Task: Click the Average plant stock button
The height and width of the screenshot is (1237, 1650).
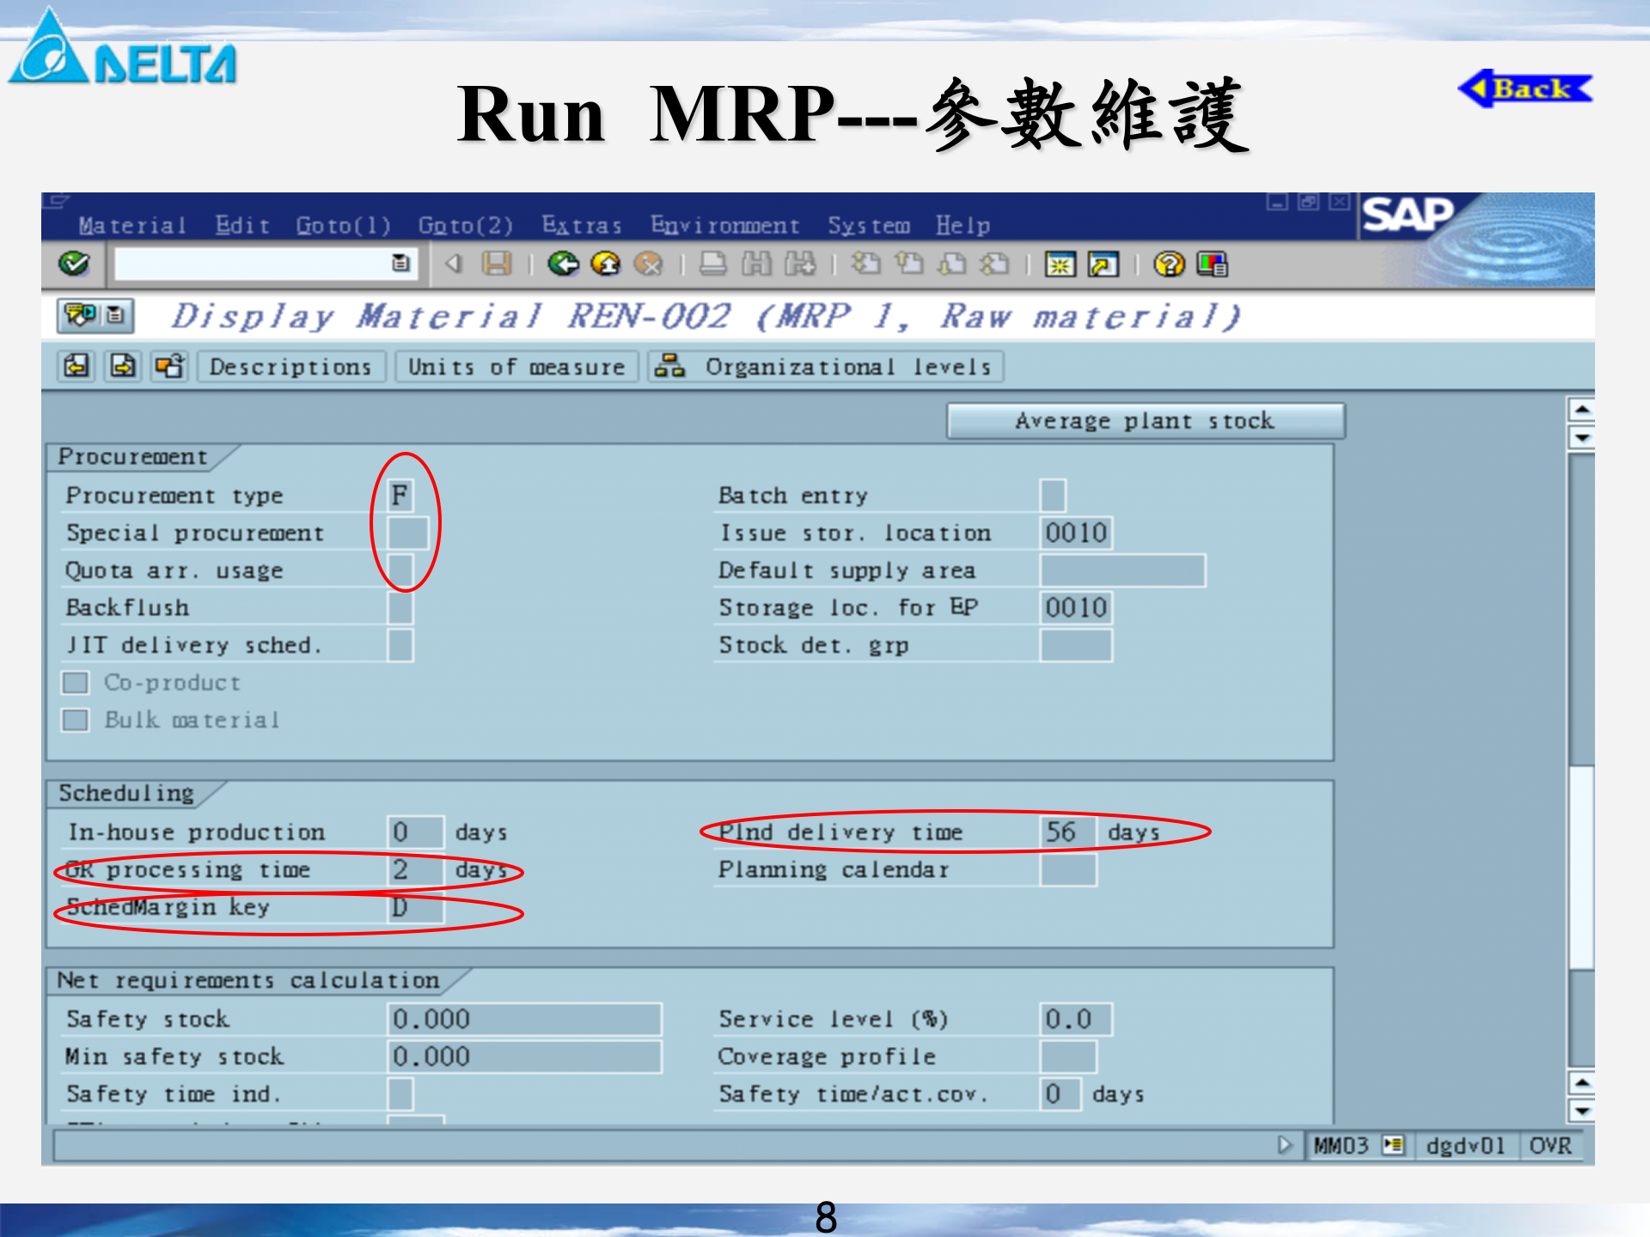Action: point(1146,420)
